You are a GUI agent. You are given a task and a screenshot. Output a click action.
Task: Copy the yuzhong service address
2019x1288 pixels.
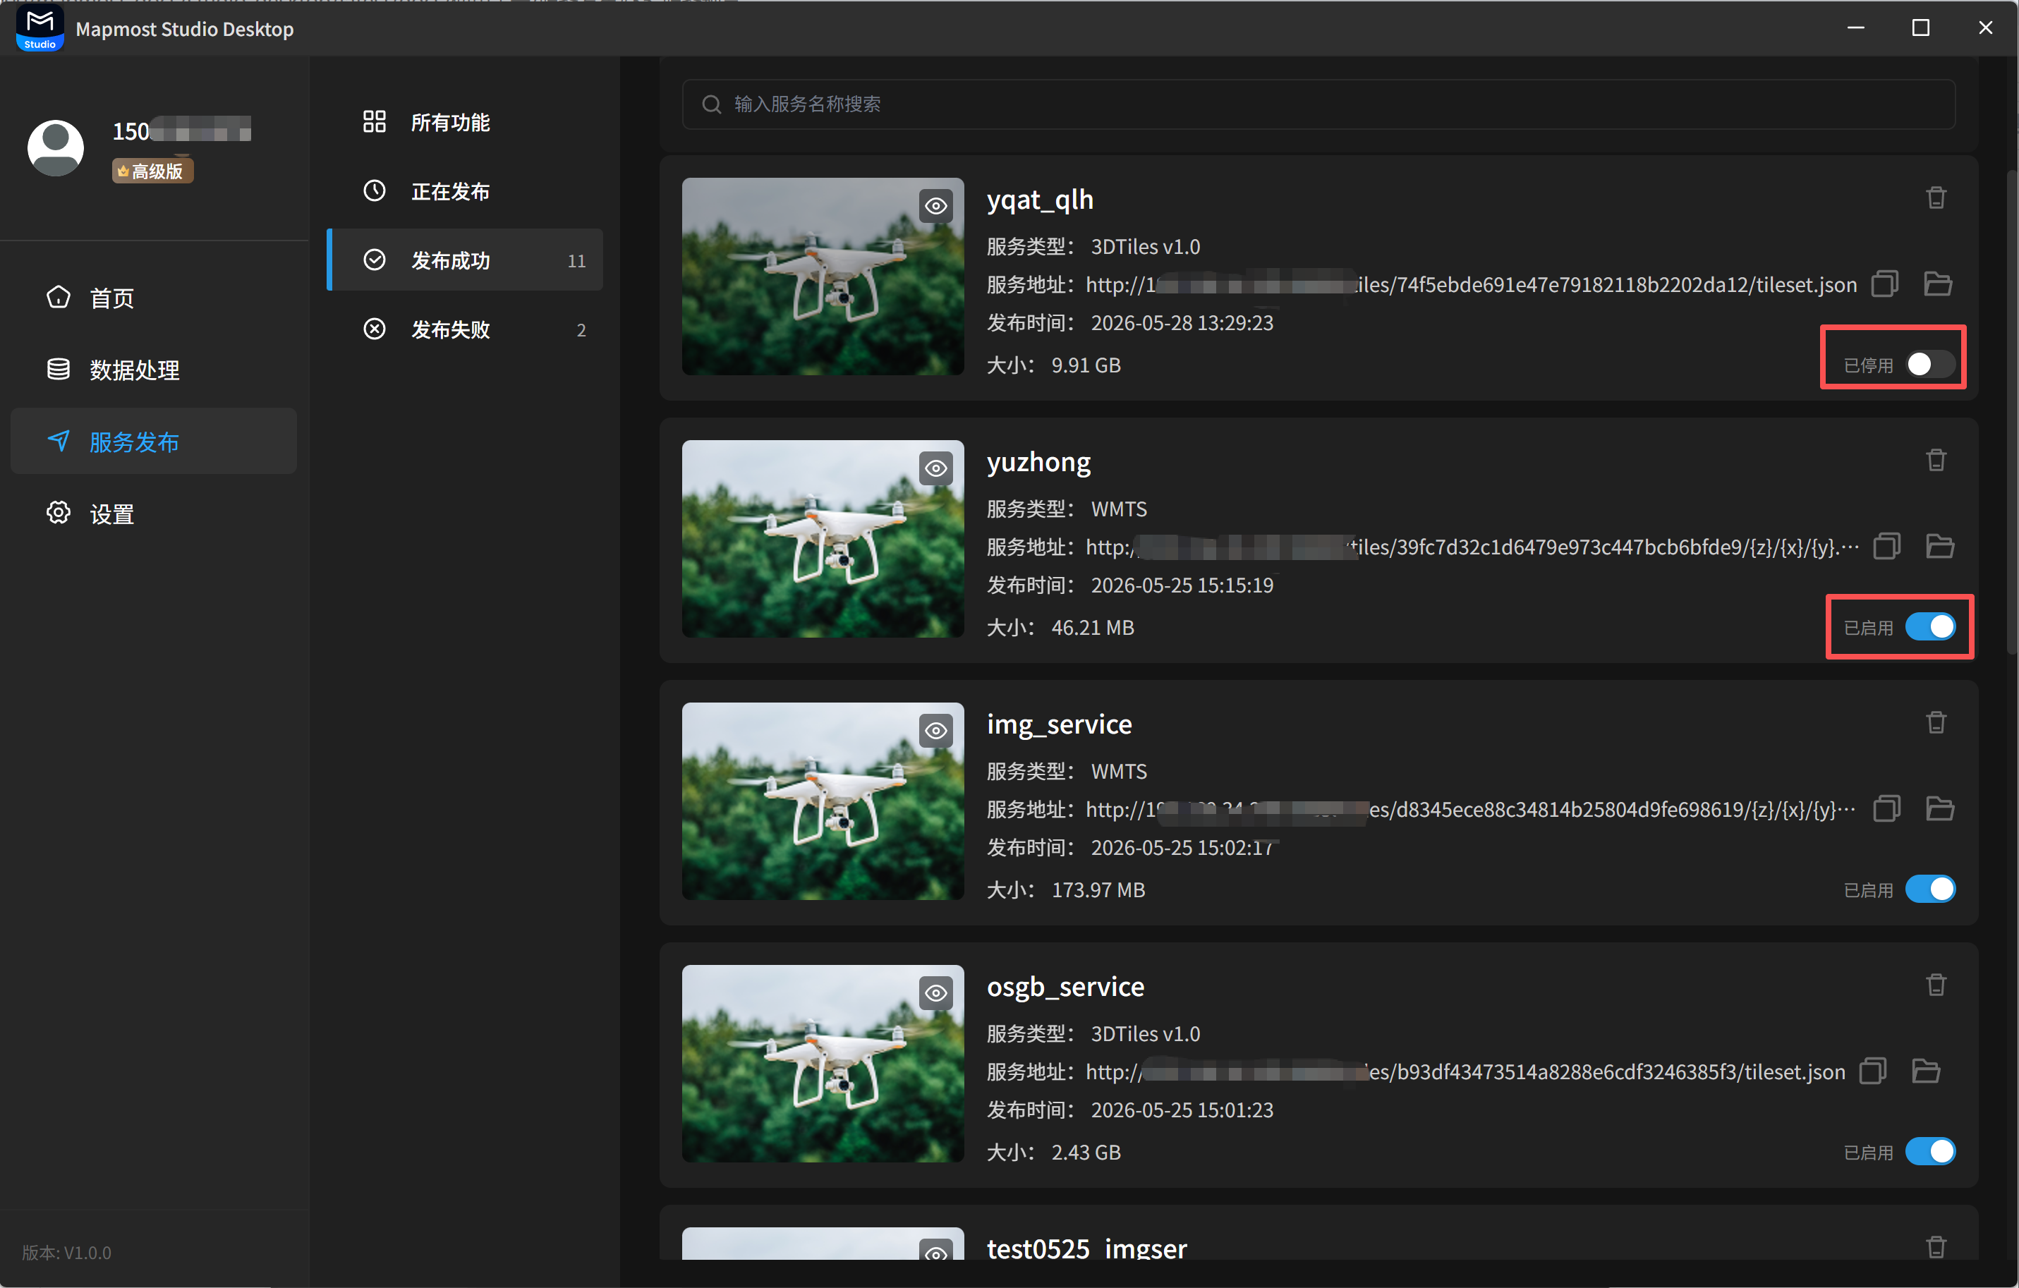click(1886, 547)
